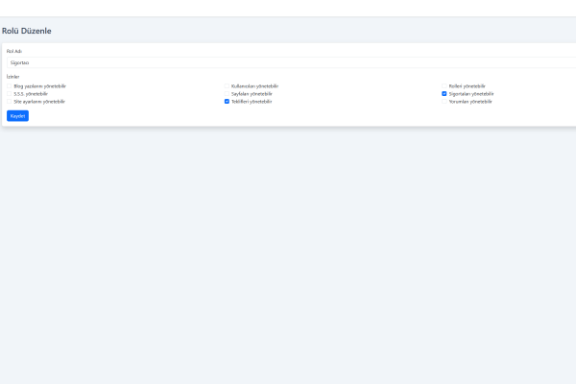This screenshot has height=384, width=576.
Task: Check the "Site ayarlarını yönetebilir" box
Action: [x=10, y=102]
